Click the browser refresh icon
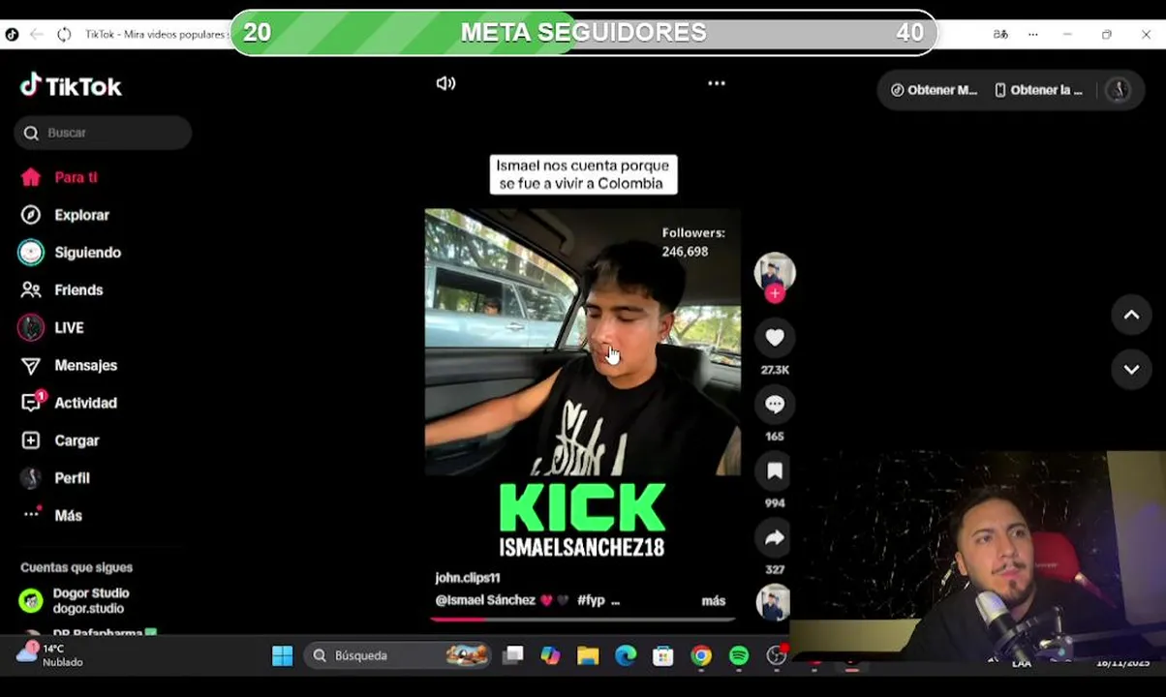 64,34
